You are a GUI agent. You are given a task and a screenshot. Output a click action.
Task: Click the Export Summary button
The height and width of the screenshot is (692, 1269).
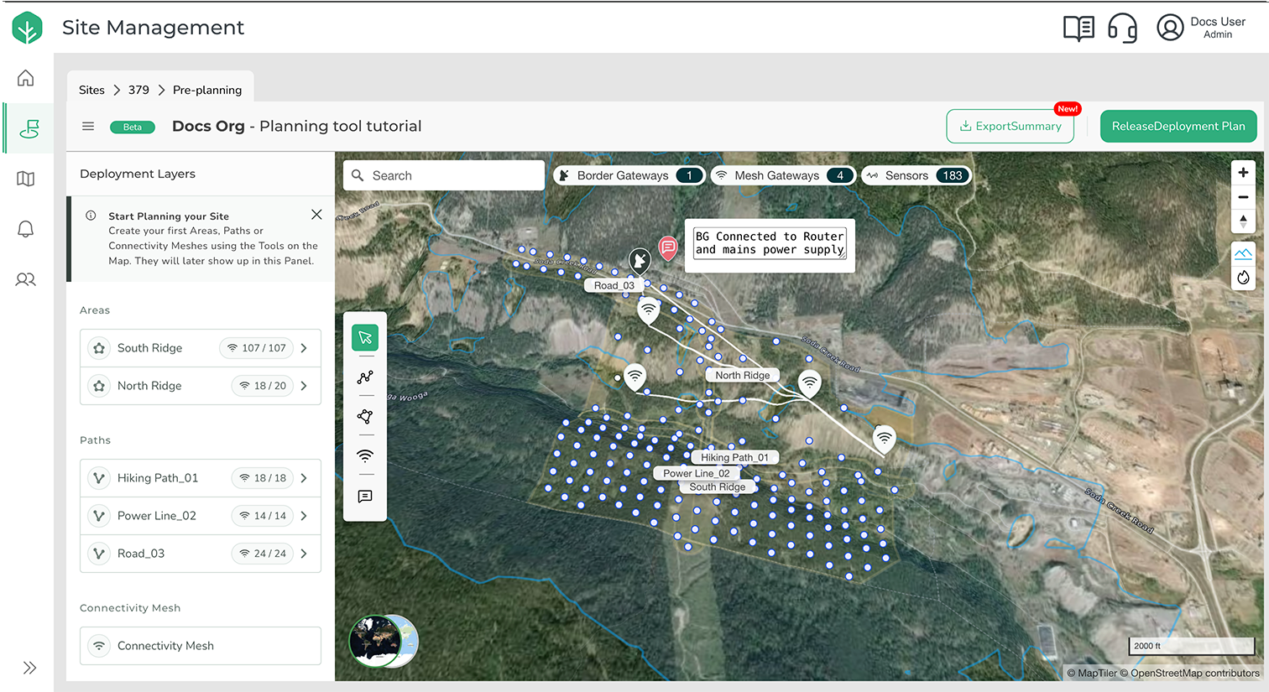[1010, 127]
